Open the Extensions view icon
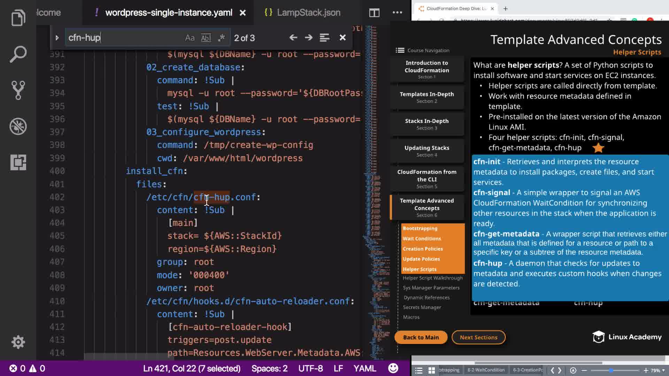Image resolution: width=669 pixels, height=376 pixels. [x=18, y=162]
